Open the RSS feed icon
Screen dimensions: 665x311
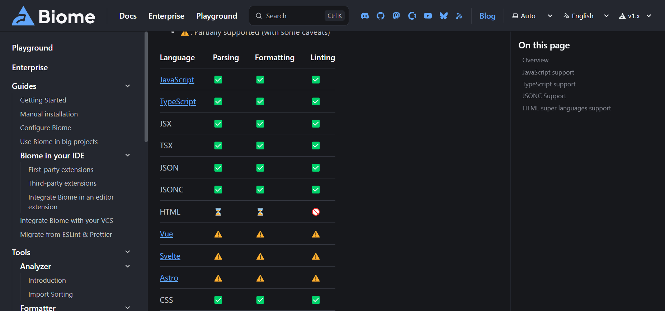[x=459, y=16]
